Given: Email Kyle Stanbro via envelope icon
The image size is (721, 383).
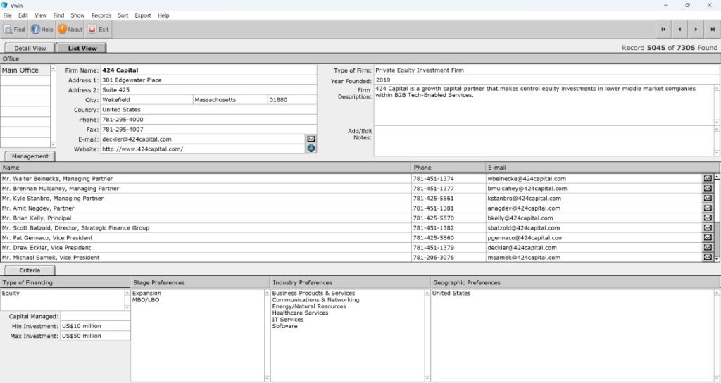Looking at the screenshot, I should (708, 198).
